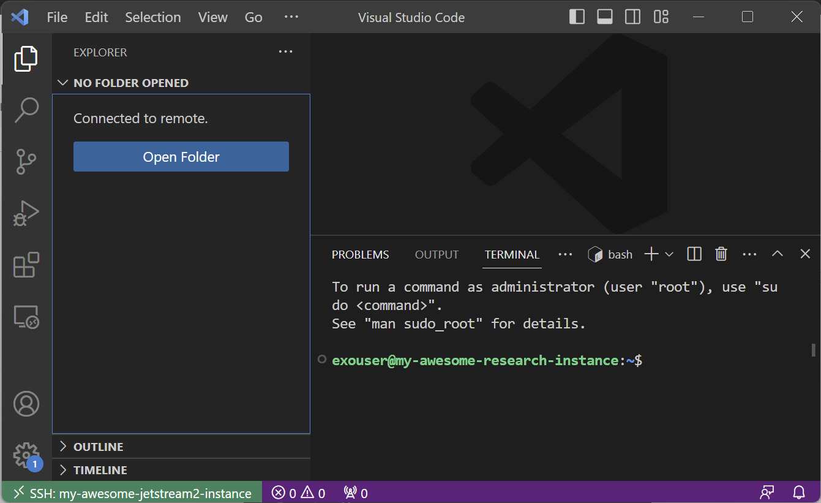
Task: Expand the TIMELINE section
Action: 181,470
